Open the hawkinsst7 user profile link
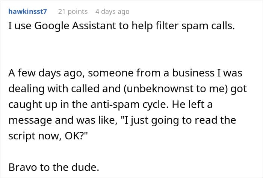The width and height of the screenshot is (263, 178). 28,12
